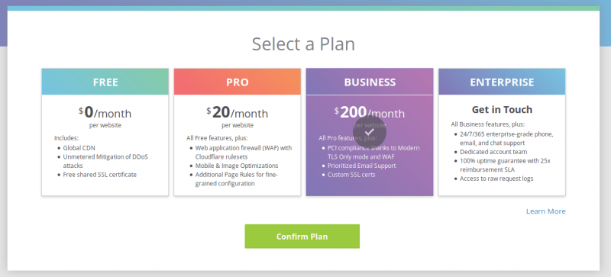Click the PRO plan header banner

pos(238,82)
